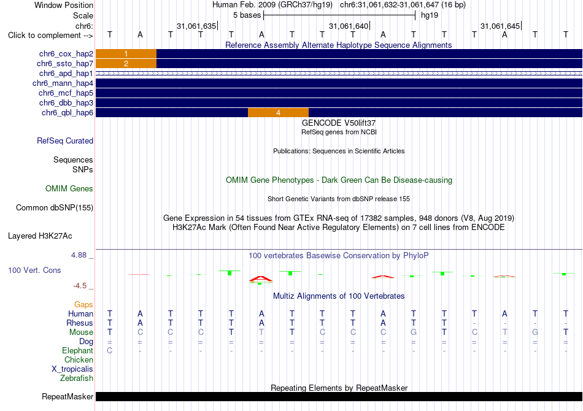Image resolution: width=583 pixels, height=411 pixels.
Task: Click 100 vertebrates Basewise Conservation by PhyloP
Action: [339, 255]
